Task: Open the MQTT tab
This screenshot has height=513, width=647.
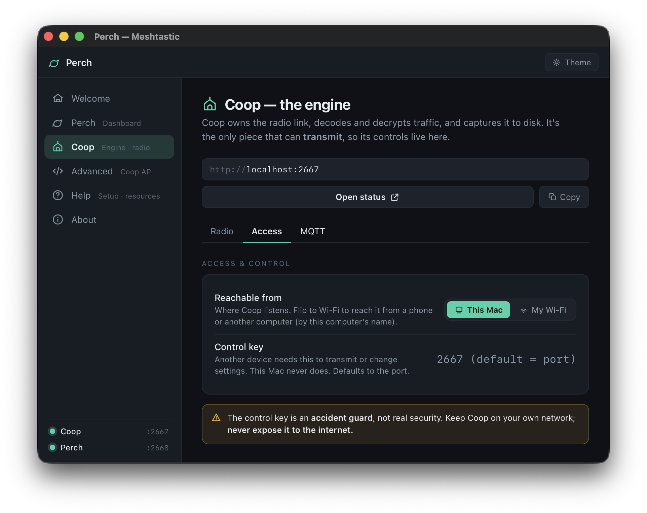Action: pos(313,231)
